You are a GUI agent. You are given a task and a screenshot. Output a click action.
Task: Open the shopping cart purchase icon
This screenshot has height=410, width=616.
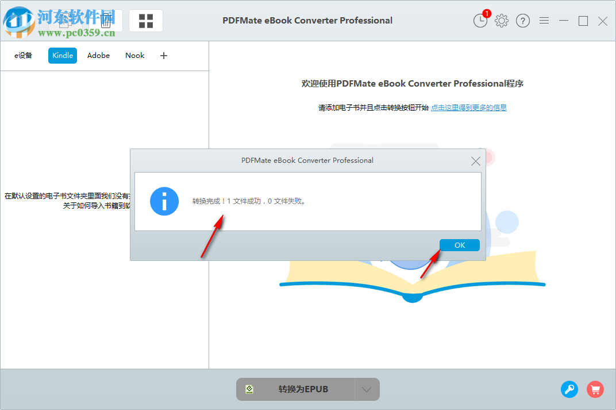595,389
